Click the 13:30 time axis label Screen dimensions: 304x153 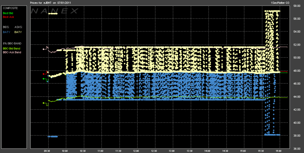pos(190,150)
